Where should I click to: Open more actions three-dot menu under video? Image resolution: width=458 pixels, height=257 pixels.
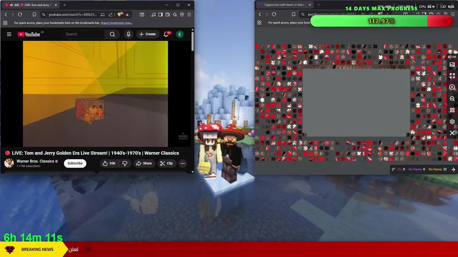point(182,163)
